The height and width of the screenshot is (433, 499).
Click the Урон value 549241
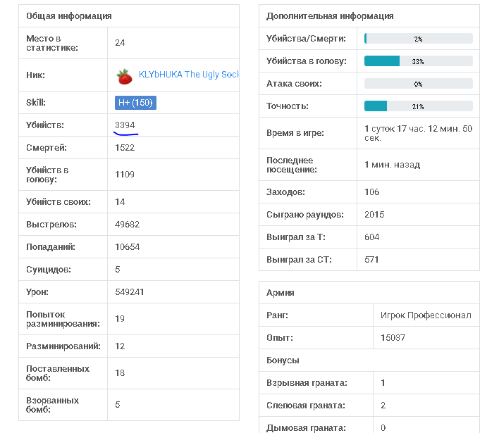point(130,291)
